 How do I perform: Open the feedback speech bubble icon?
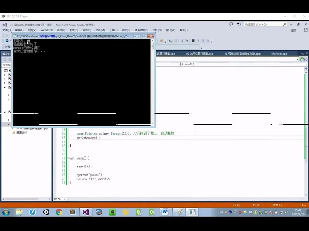(x=231, y=24)
